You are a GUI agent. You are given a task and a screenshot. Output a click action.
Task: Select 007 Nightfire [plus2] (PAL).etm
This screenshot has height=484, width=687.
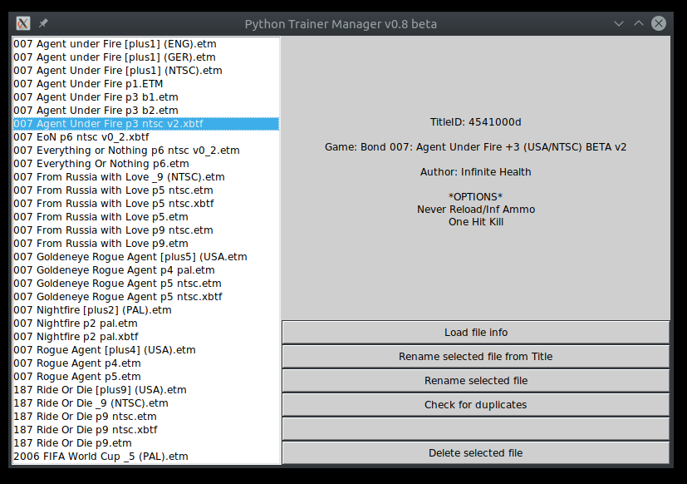[146, 310]
